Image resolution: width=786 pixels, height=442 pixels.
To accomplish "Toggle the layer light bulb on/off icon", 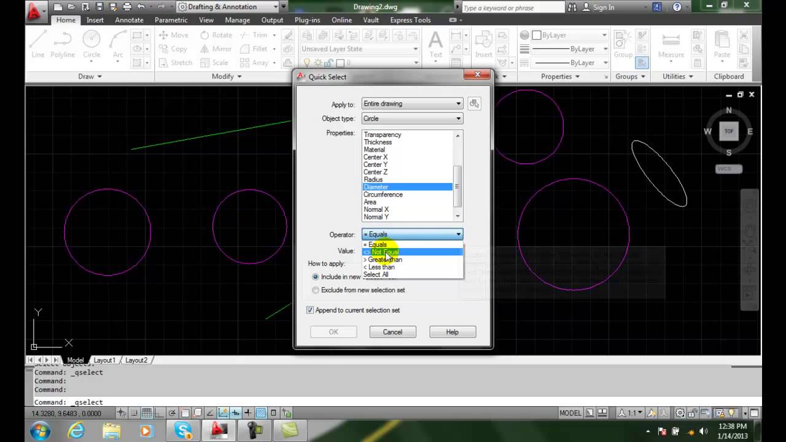I will 307,63.
